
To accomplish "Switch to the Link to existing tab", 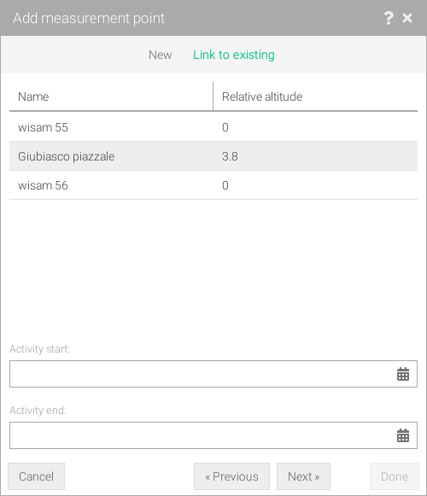I will (234, 55).
